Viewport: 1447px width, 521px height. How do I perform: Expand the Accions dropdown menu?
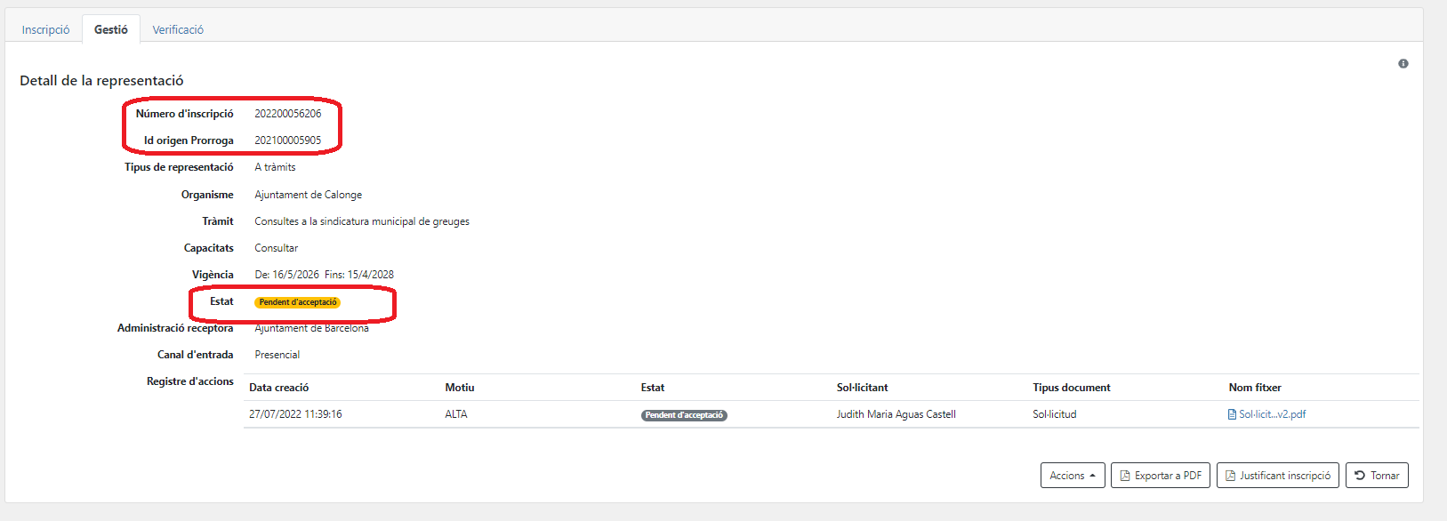pos(1073,476)
